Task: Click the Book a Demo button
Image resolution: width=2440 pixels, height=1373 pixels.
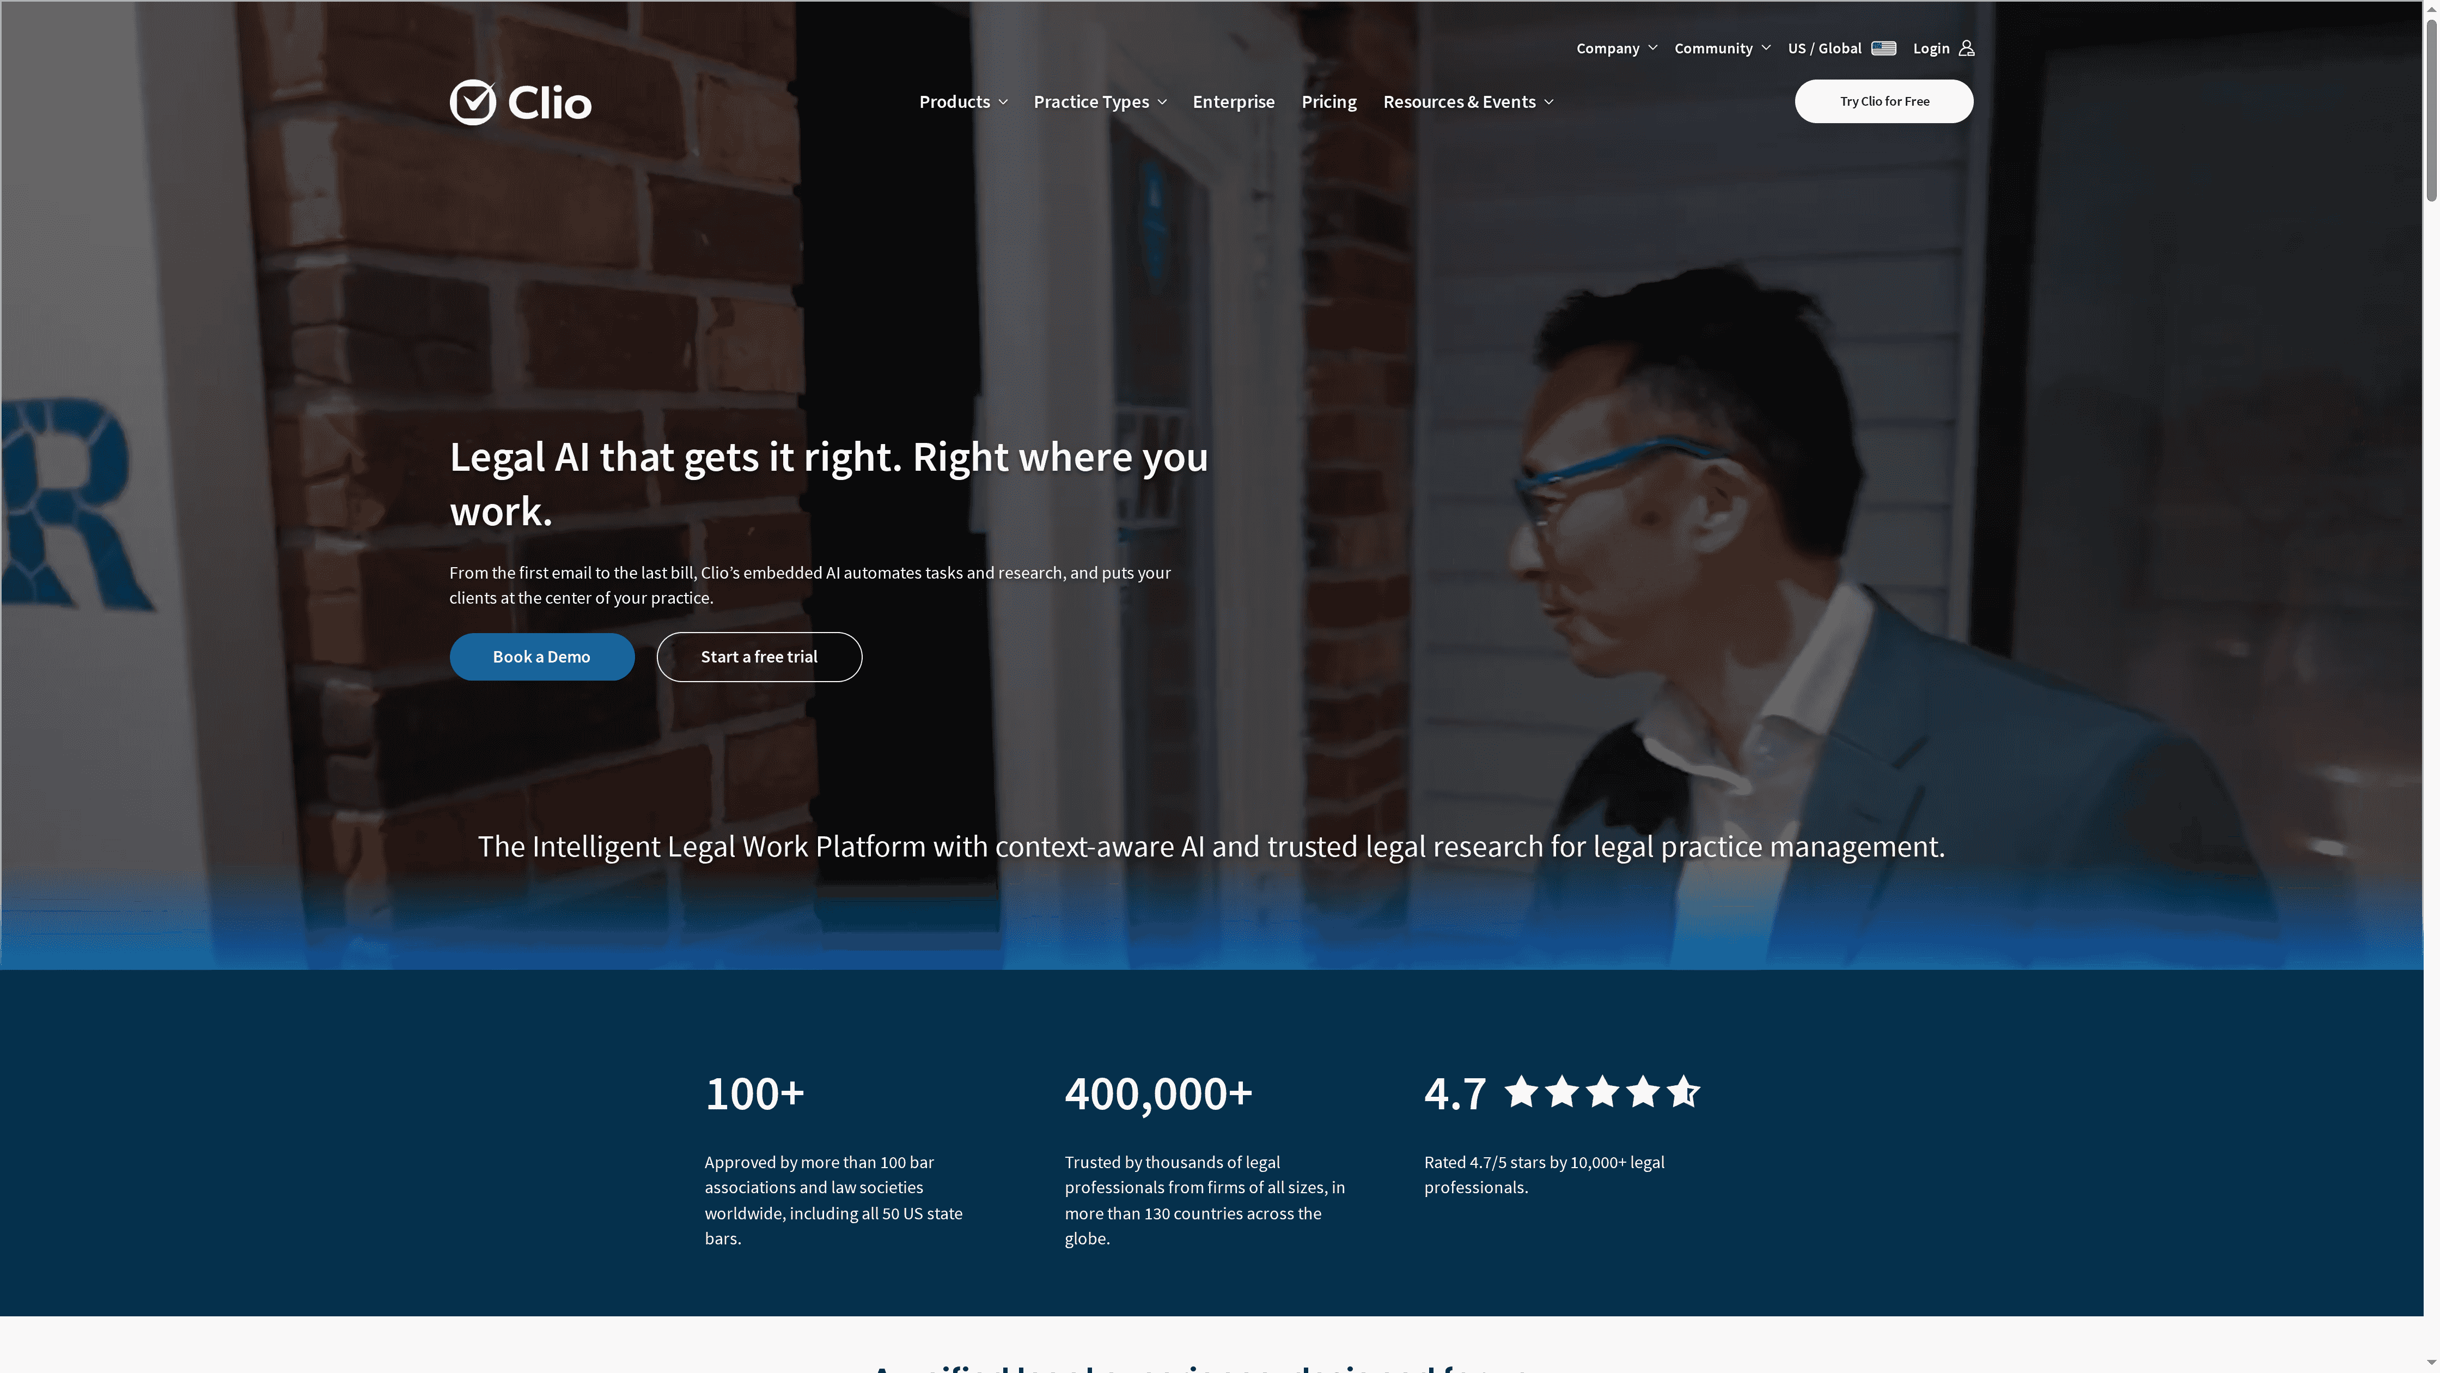Action: coord(542,657)
